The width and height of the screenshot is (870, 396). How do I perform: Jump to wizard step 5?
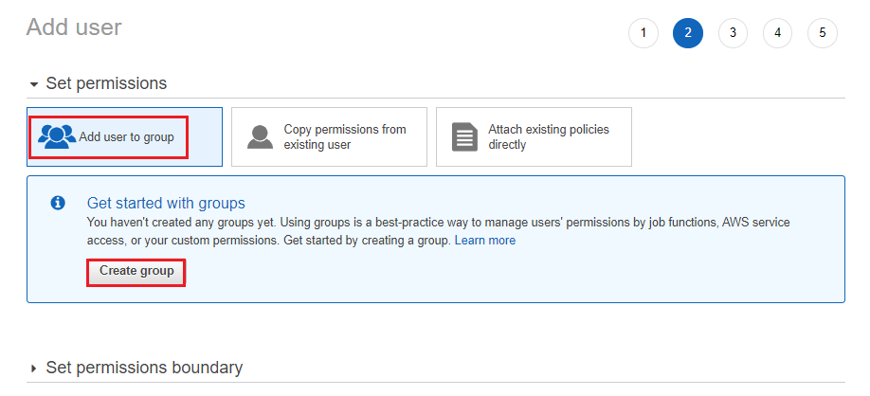(x=823, y=33)
